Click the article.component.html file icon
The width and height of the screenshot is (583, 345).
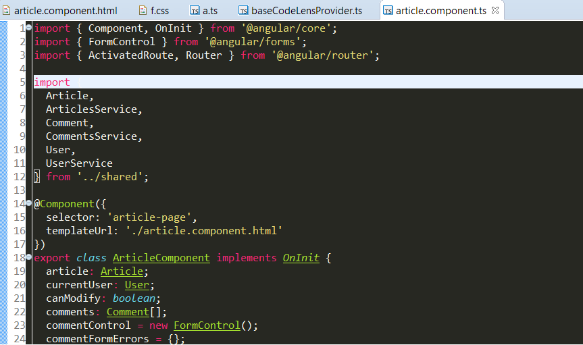(x=6, y=10)
